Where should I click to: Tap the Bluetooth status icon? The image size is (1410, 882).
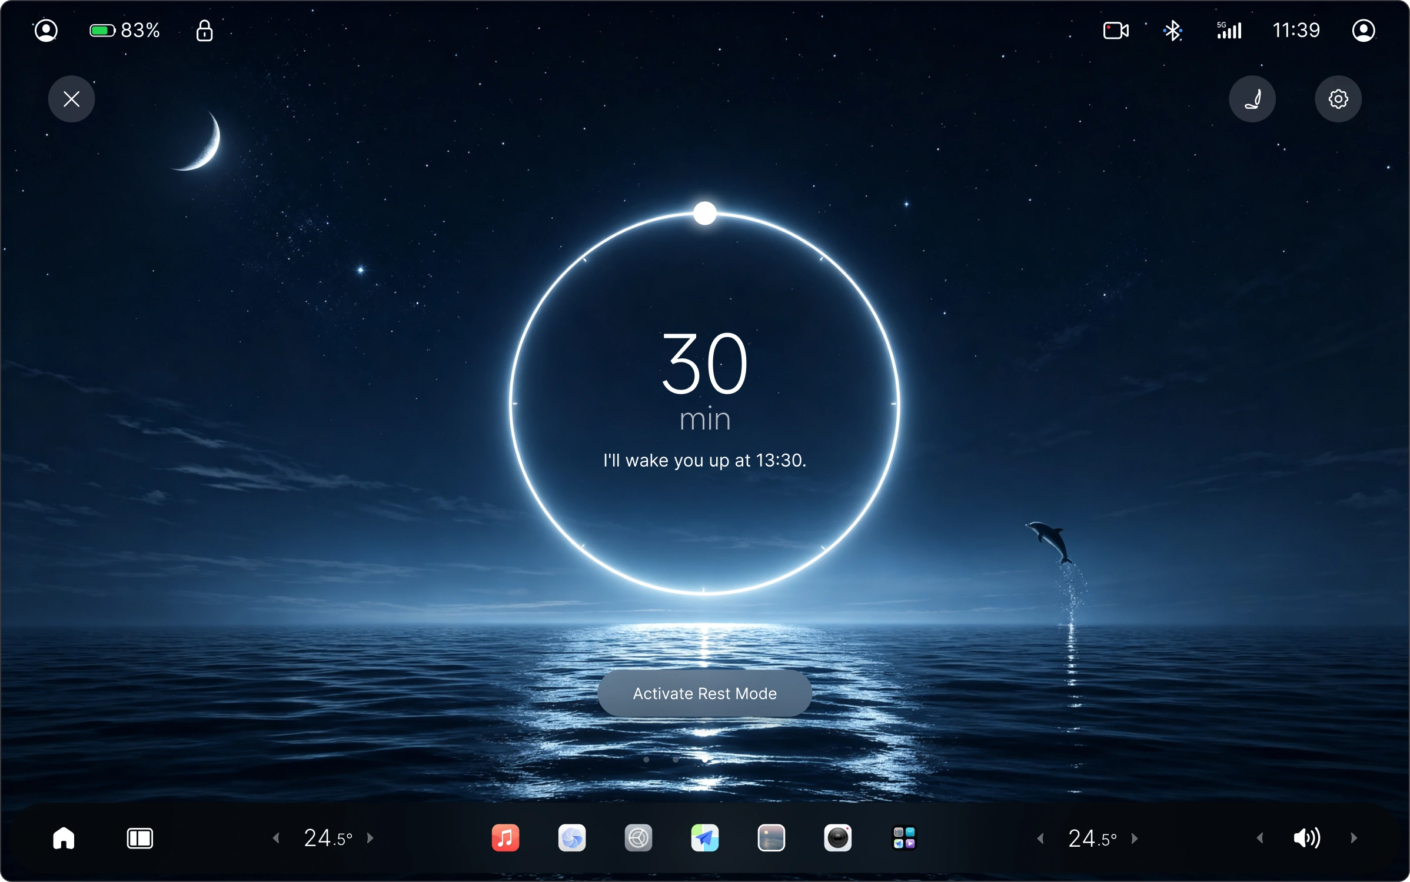tap(1172, 30)
